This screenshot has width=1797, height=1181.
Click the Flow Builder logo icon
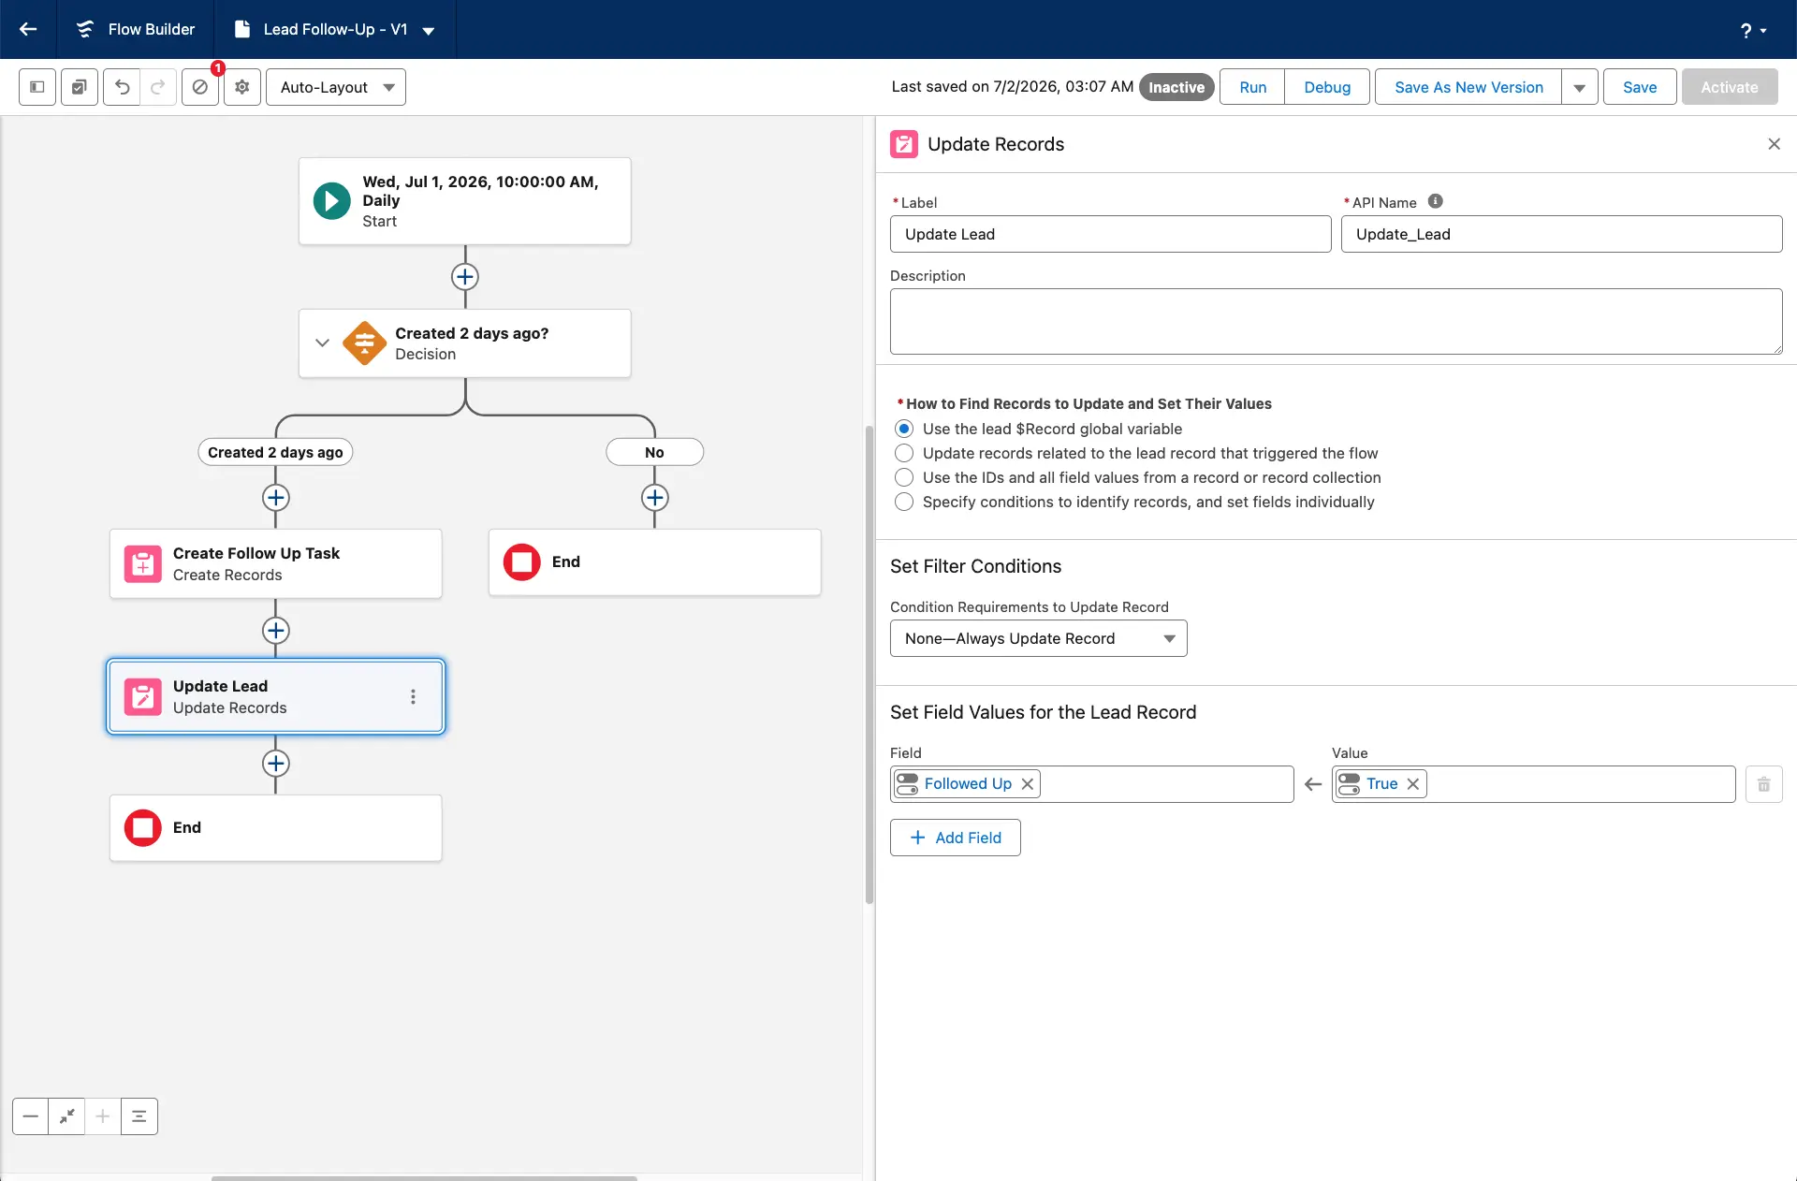point(85,29)
